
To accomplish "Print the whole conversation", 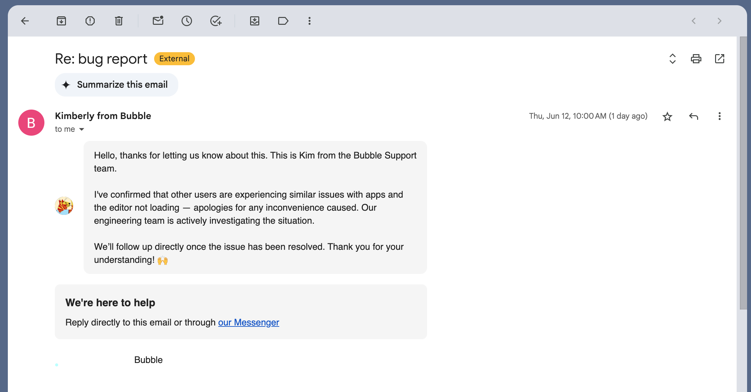I will pos(696,59).
